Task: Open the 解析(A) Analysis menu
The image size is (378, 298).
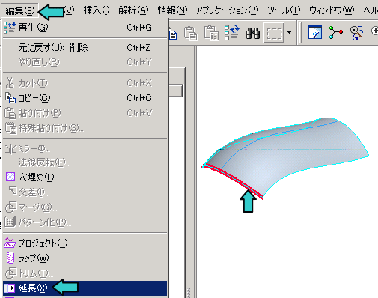Action: pyautogui.click(x=133, y=10)
